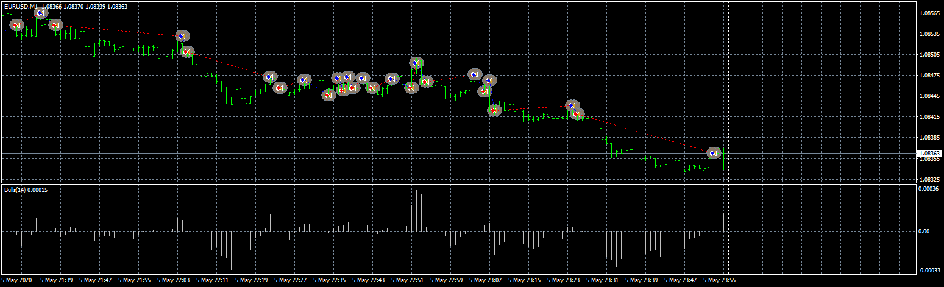
Task: Click the blue arrow at start of 22:19 cluster
Action: tap(270, 77)
